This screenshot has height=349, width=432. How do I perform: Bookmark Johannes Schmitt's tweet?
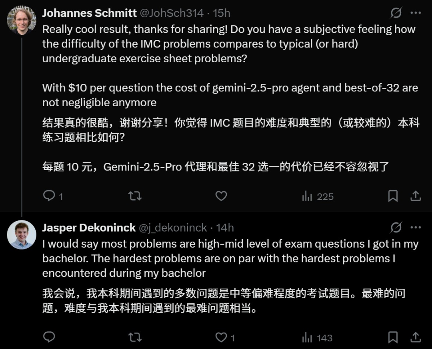pyautogui.click(x=393, y=196)
